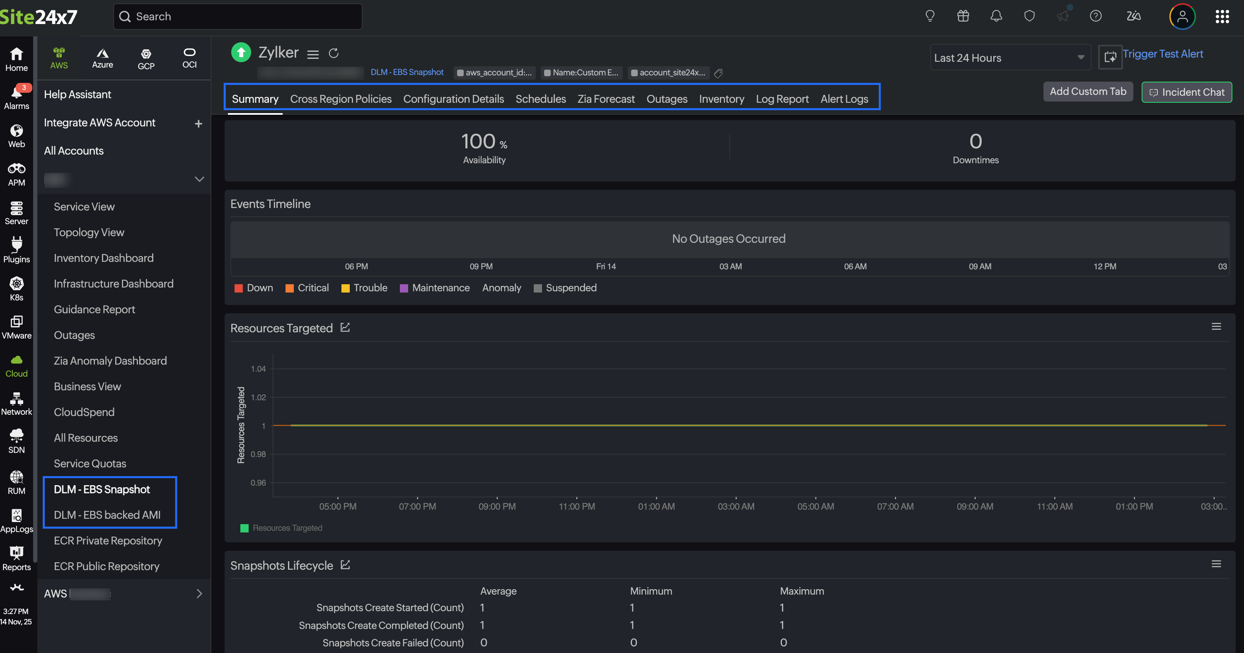The height and width of the screenshot is (653, 1244).
Task: Collapse the AWS account section chevron
Action: tap(199, 179)
